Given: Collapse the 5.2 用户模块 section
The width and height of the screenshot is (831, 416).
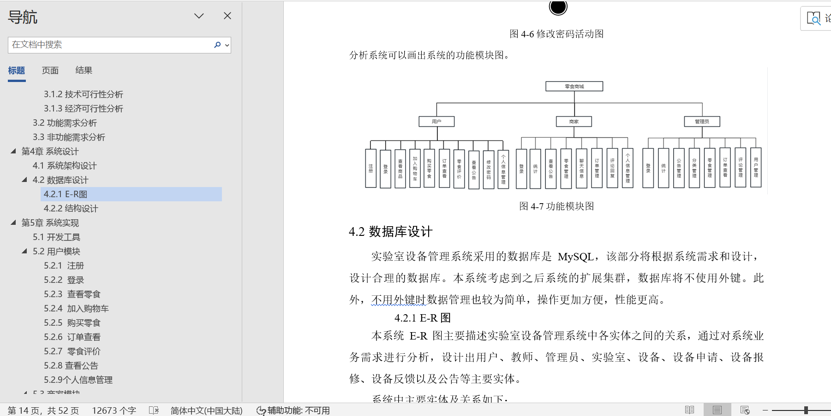Looking at the screenshot, I should 24,251.
